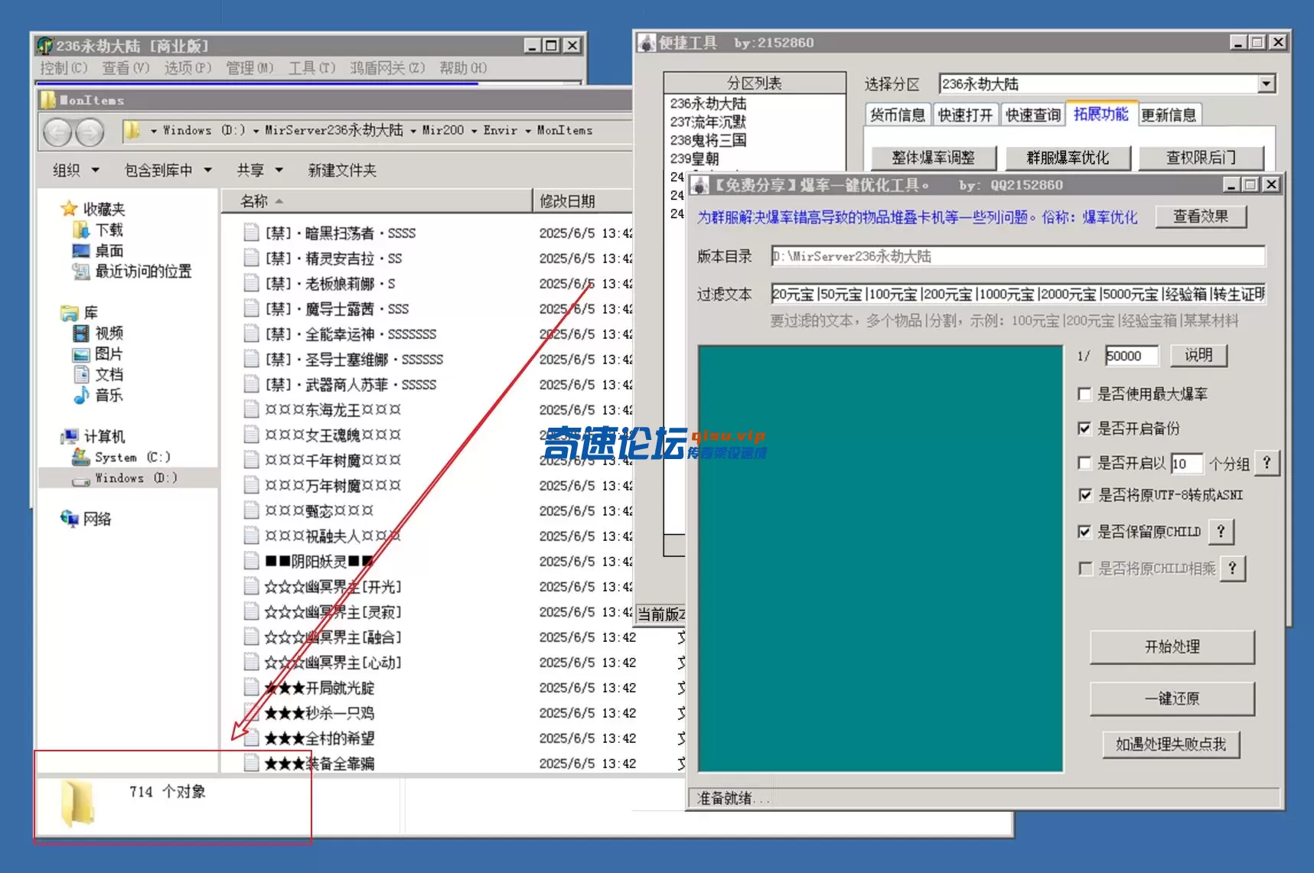The width and height of the screenshot is (1314, 873).
Task: Click the 新建文件夹 button
Action: coord(342,170)
